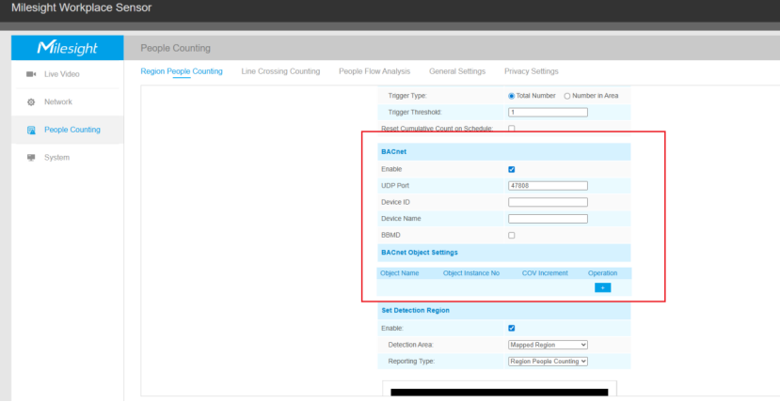Click the Device ID field
780x402 pixels.
pyautogui.click(x=548, y=202)
